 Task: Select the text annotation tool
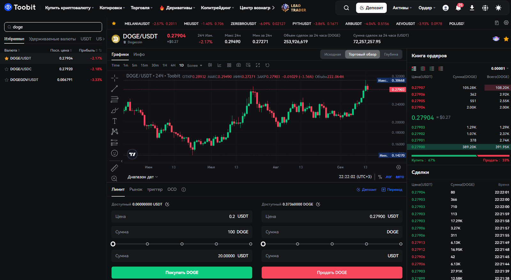114,121
